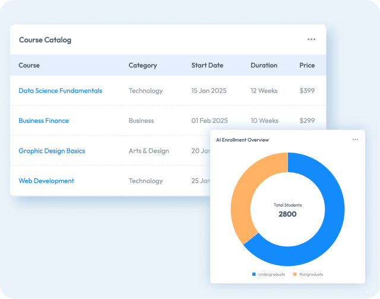Open the AI Enrollment Overview more options menu
380x299 pixels.
355,140
